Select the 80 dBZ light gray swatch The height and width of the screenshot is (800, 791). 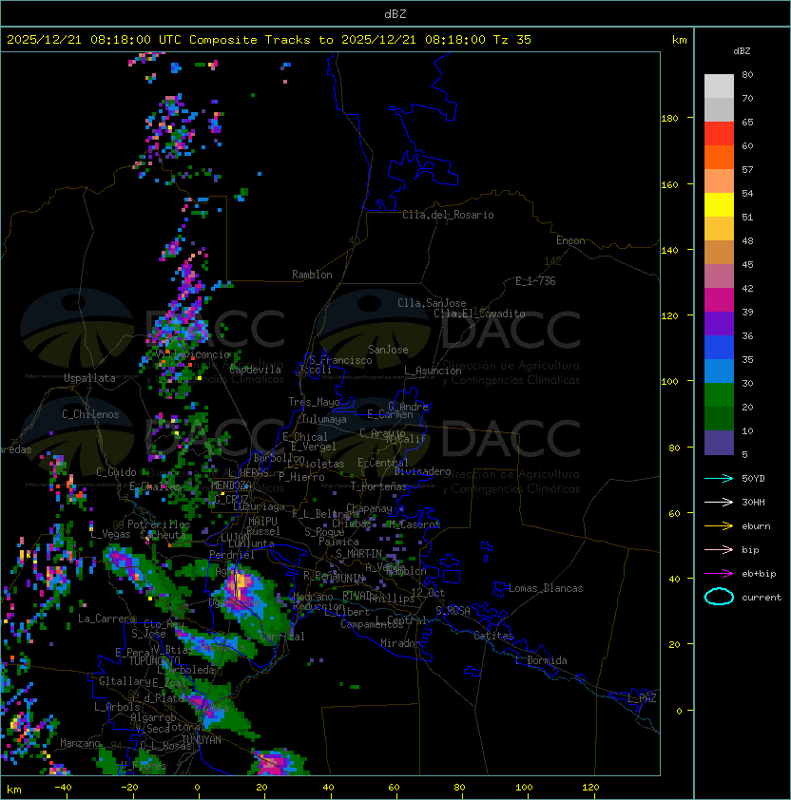point(719,86)
